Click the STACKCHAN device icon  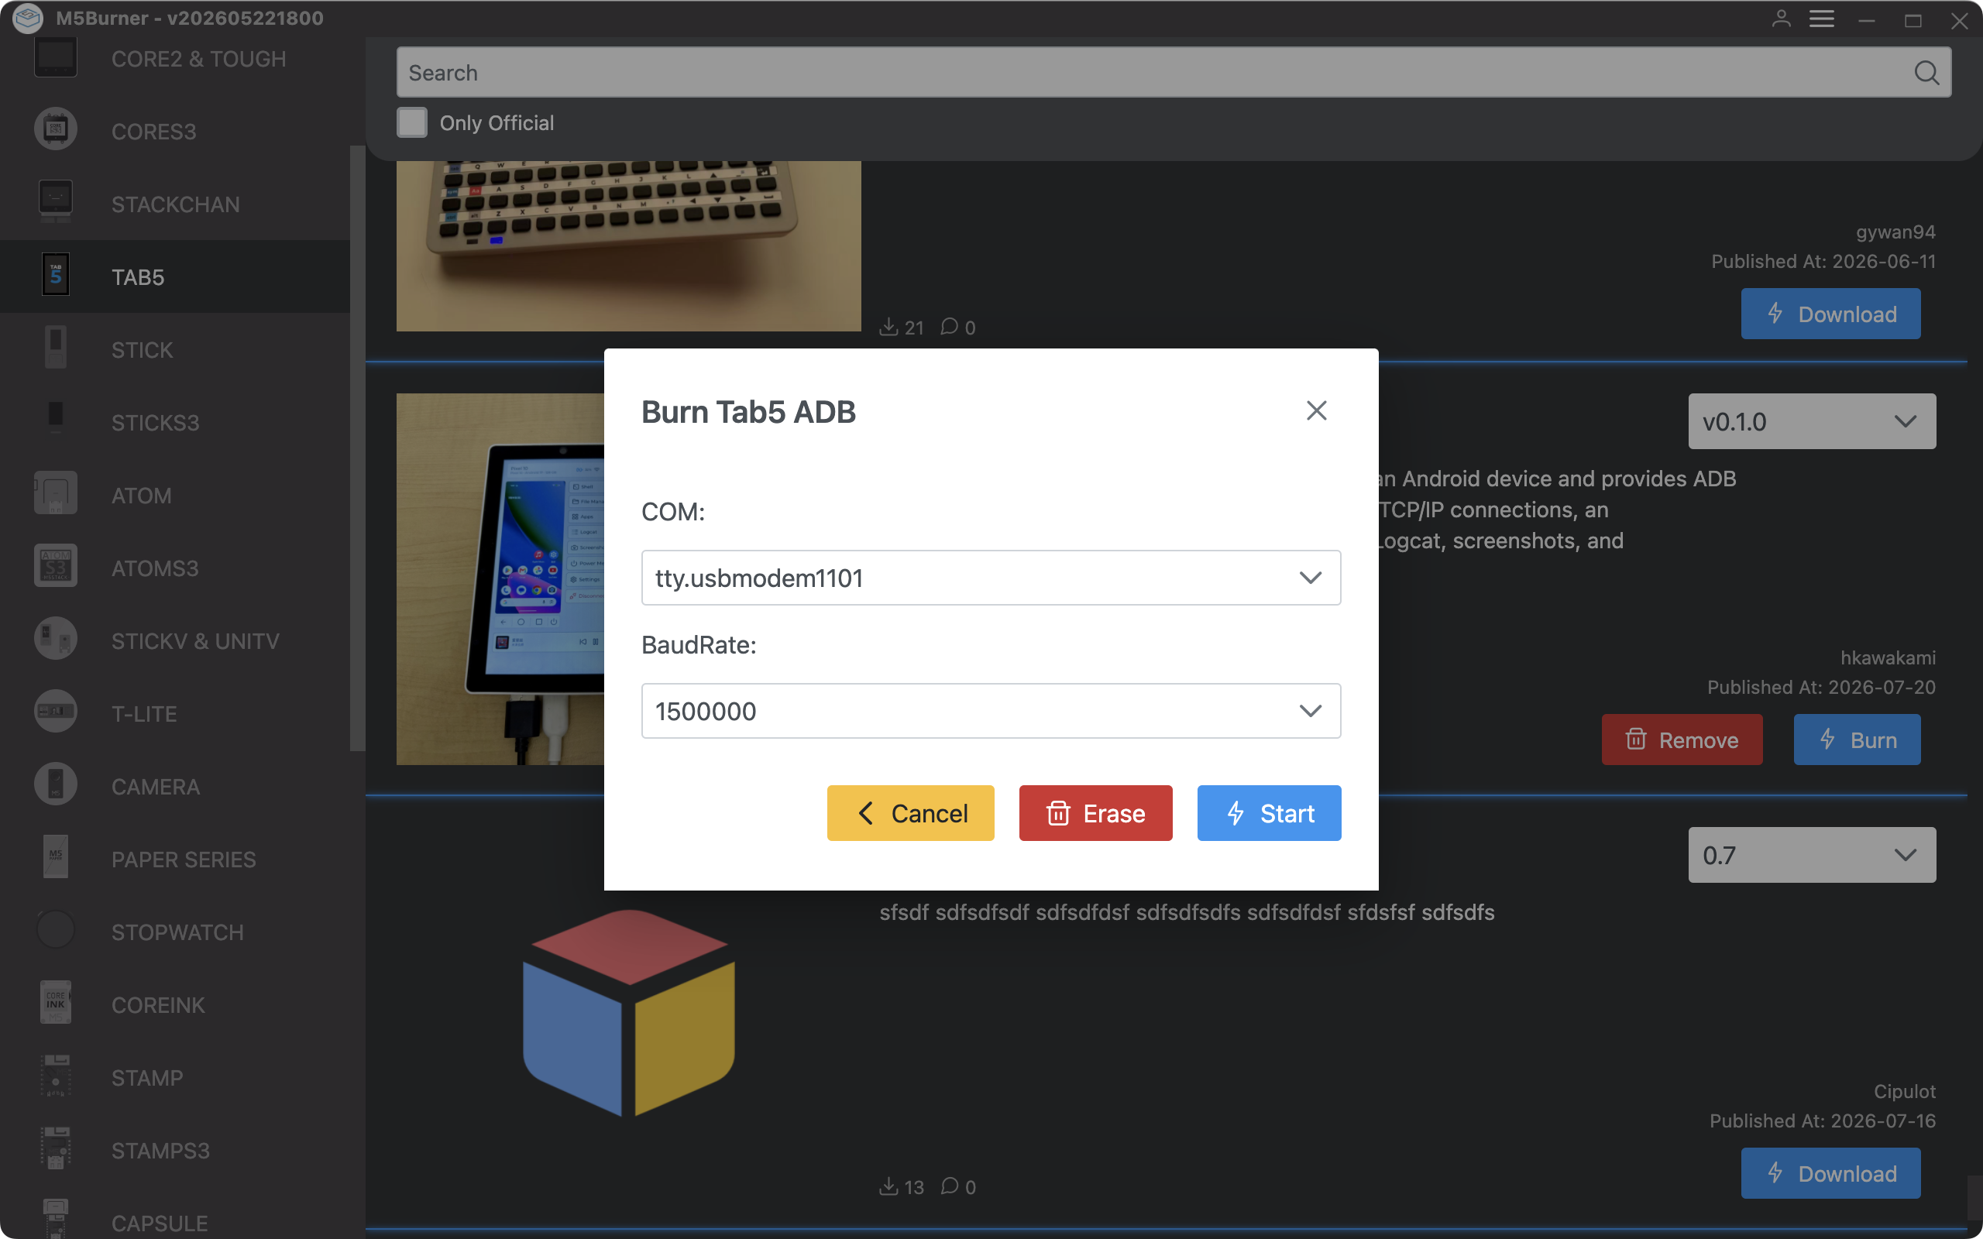point(56,203)
